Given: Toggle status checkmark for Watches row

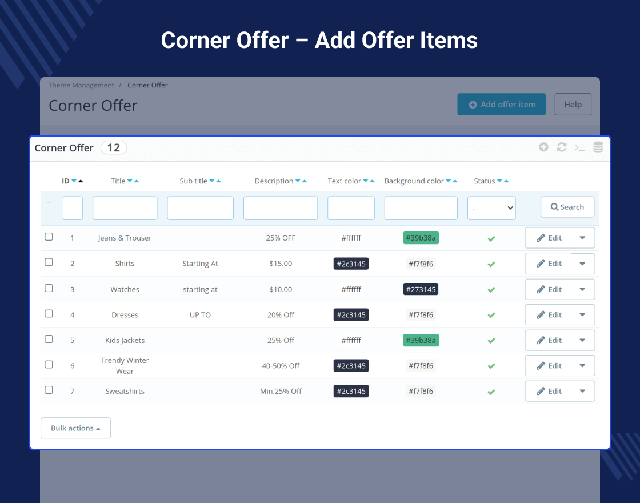Looking at the screenshot, I should point(491,289).
